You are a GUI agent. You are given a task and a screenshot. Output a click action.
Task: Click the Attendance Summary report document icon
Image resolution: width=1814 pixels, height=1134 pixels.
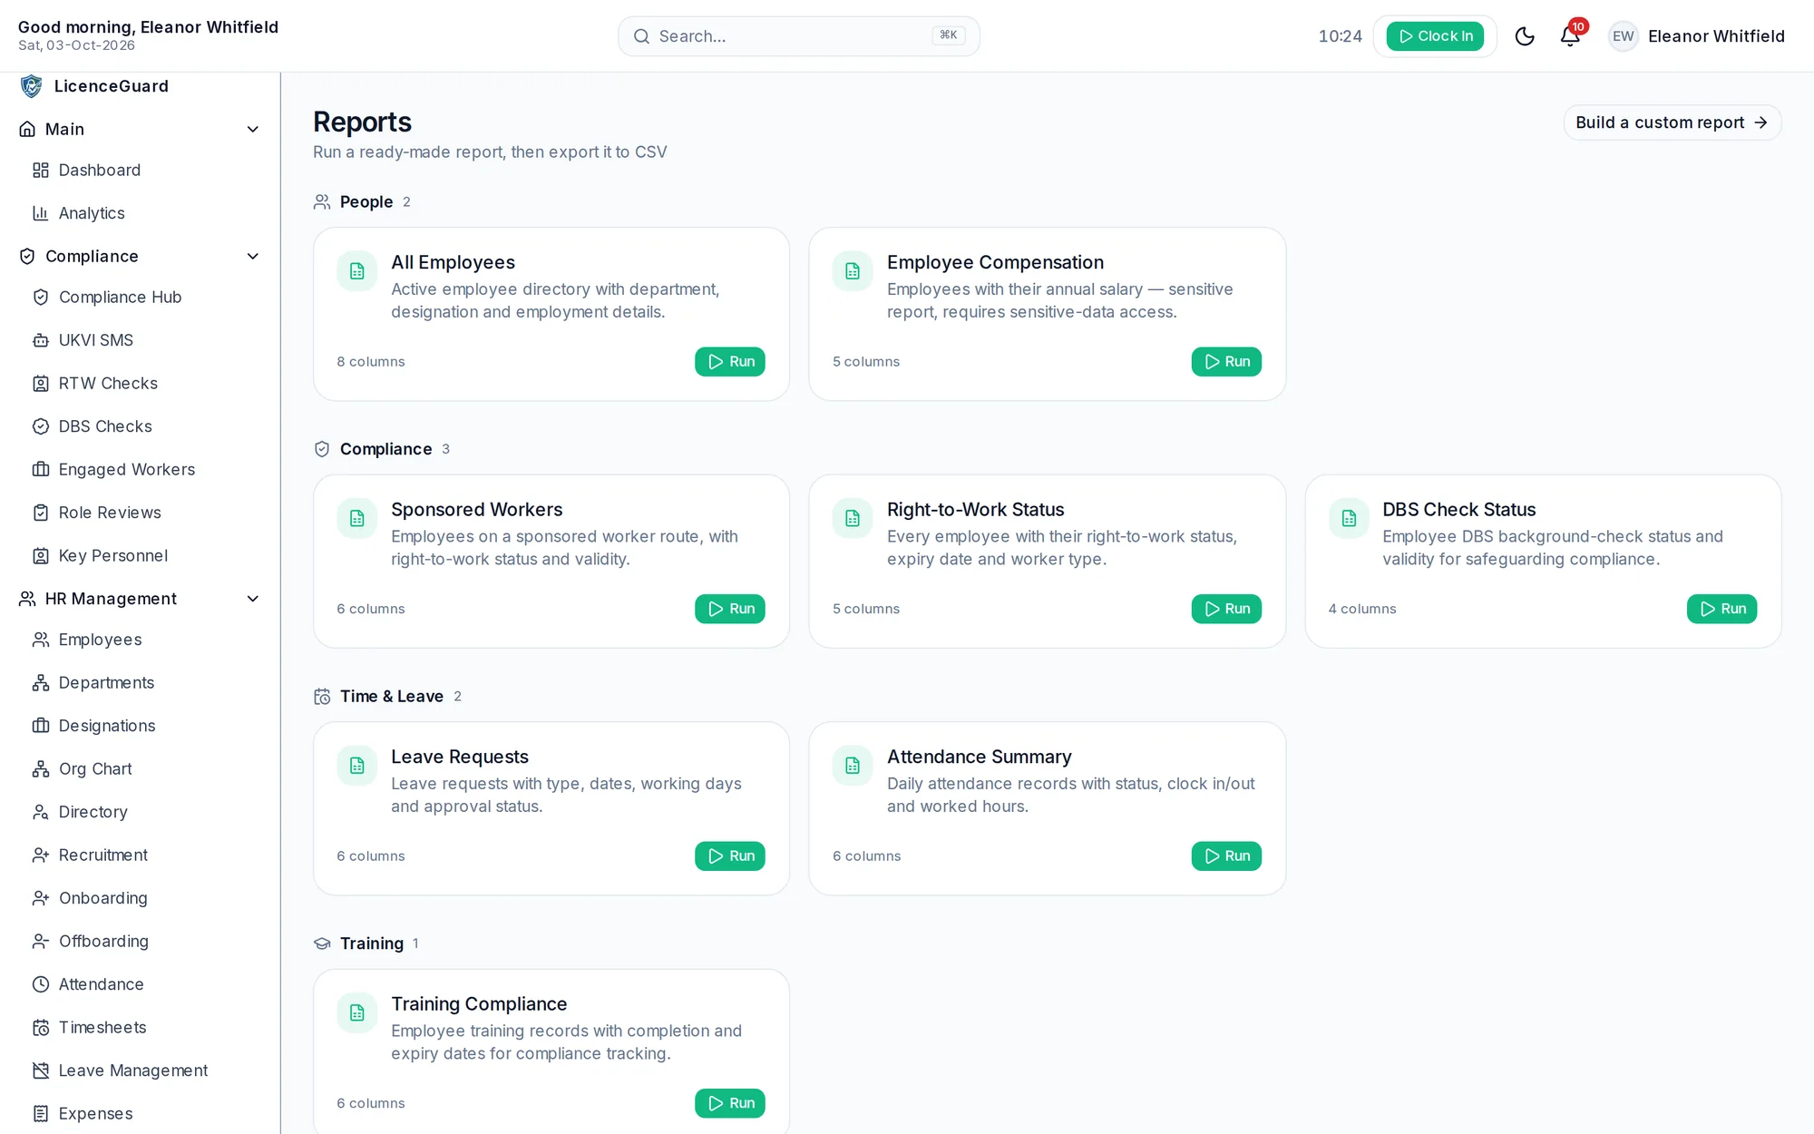coord(853,766)
